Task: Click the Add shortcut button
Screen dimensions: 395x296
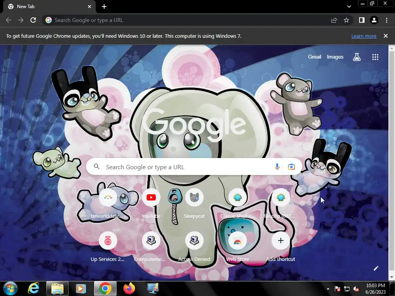Action: click(x=281, y=246)
